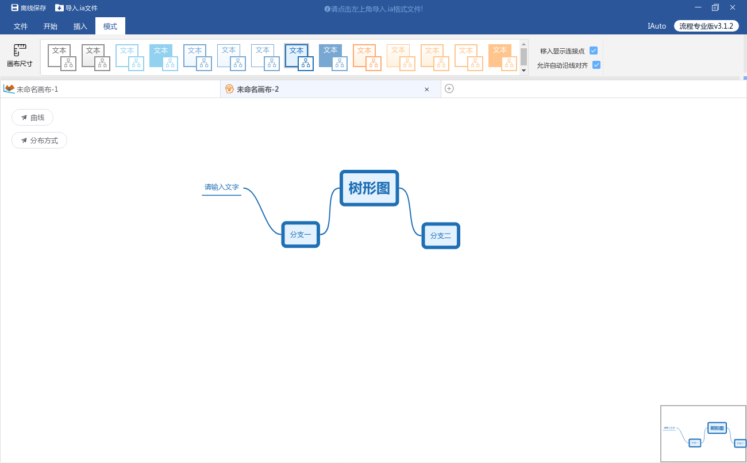Open the 分布方式 layout selector
This screenshot has height=463, width=747.
tap(40, 141)
